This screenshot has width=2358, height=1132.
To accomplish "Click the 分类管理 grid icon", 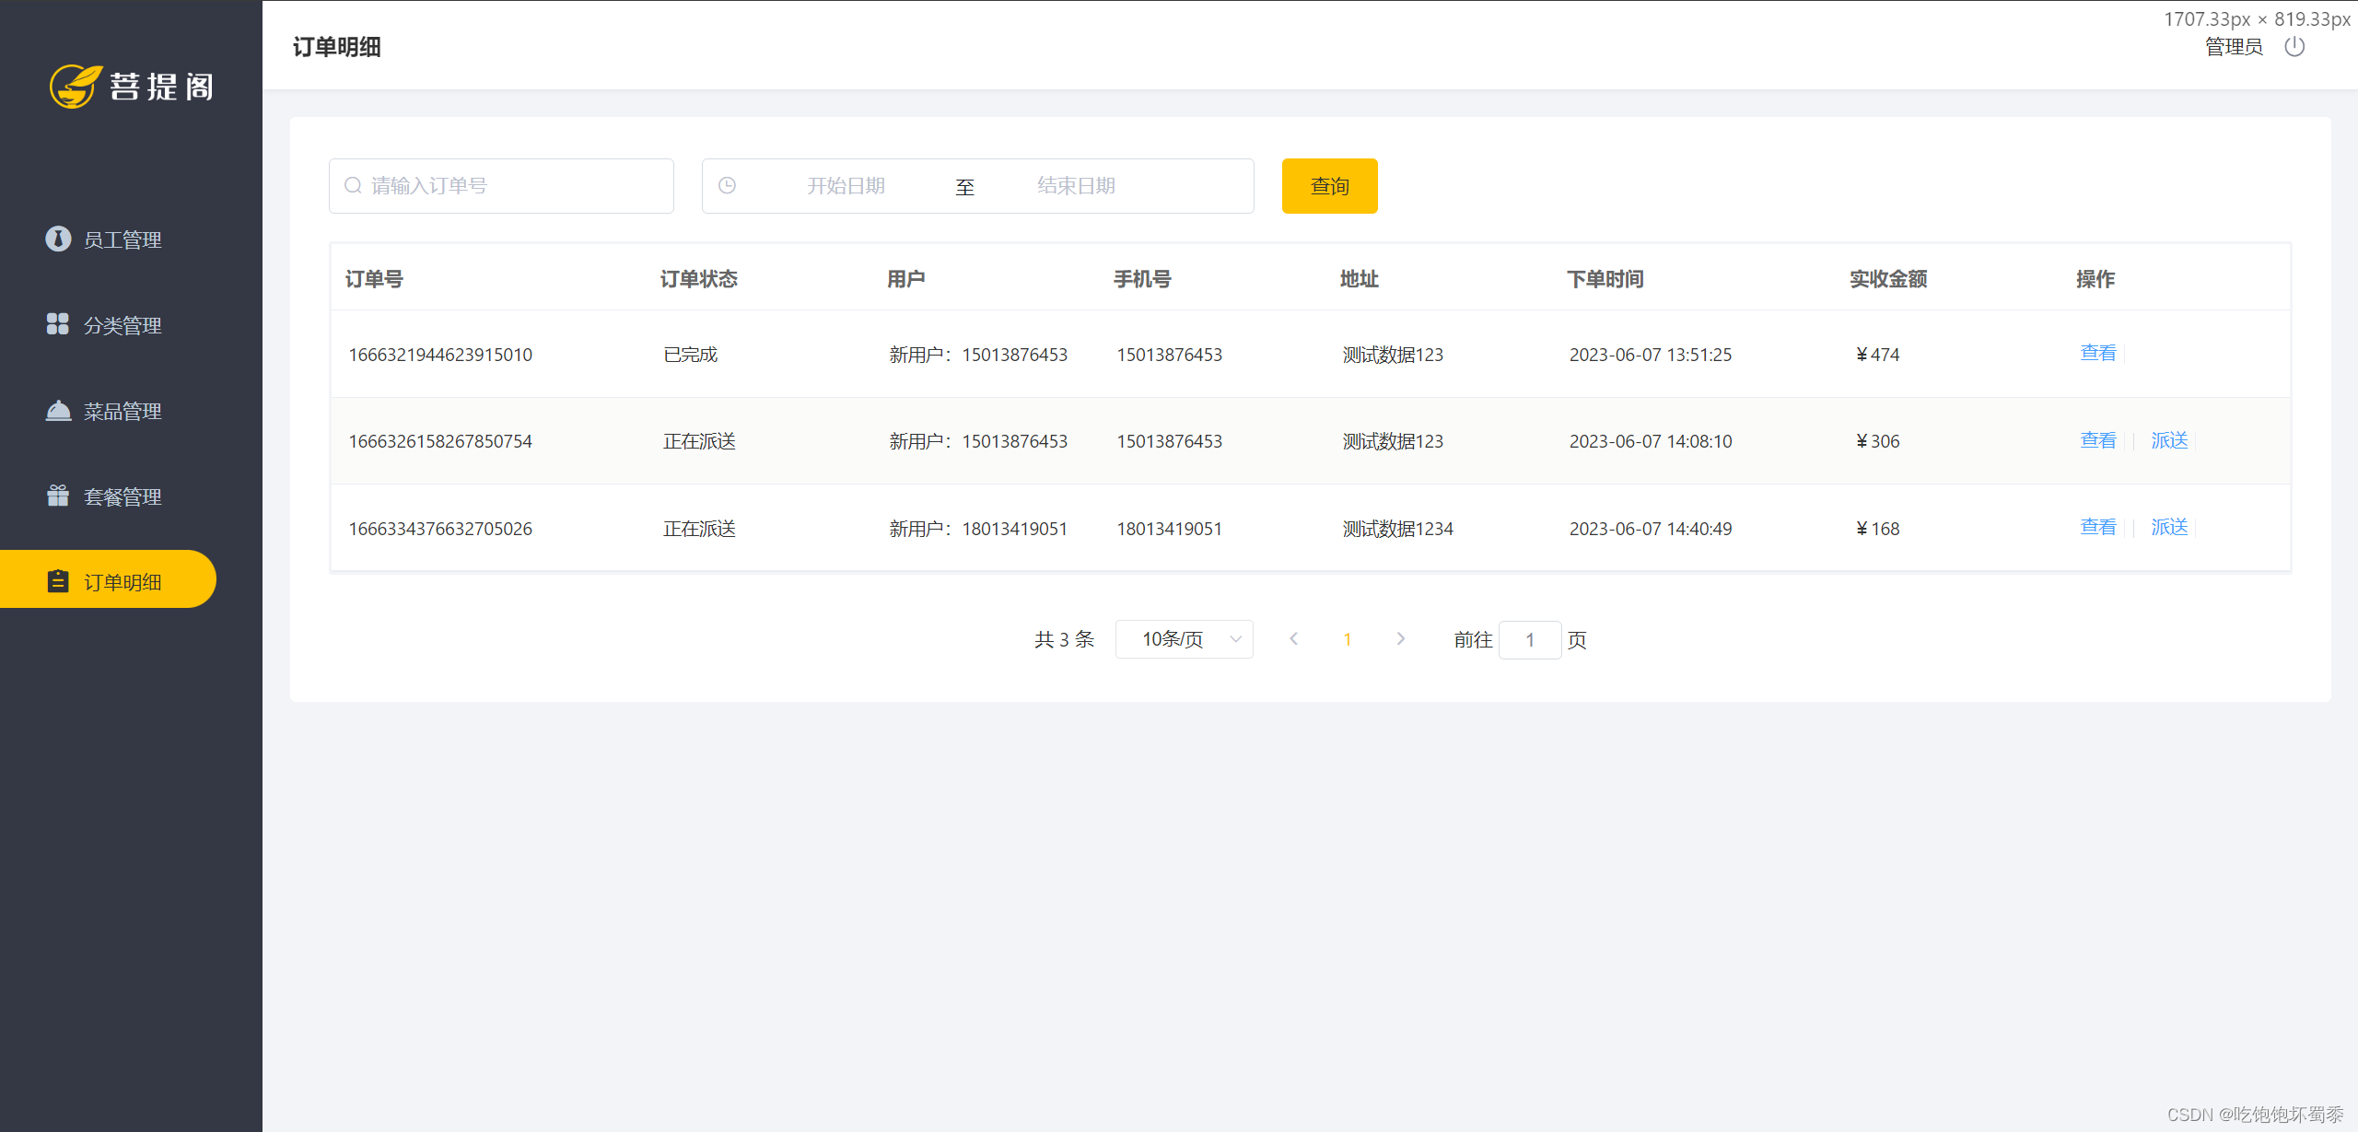I will [x=58, y=324].
